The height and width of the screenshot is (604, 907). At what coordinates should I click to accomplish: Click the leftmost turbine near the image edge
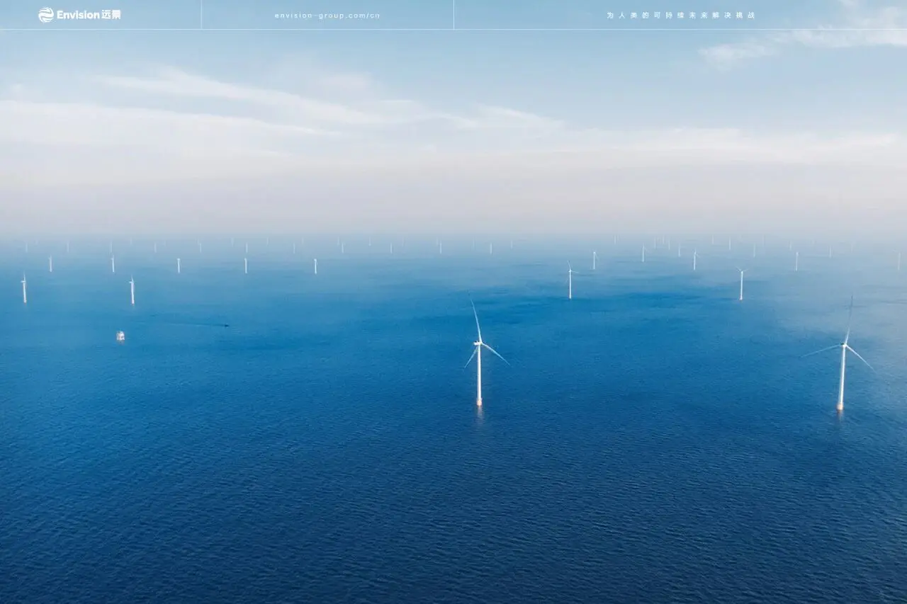(x=24, y=288)
